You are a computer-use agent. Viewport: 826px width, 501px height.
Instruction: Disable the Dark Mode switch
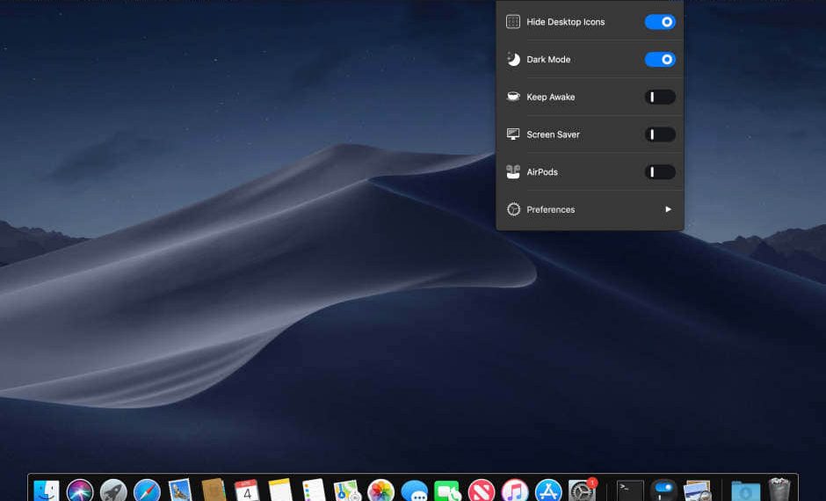(x=660, y=60)
